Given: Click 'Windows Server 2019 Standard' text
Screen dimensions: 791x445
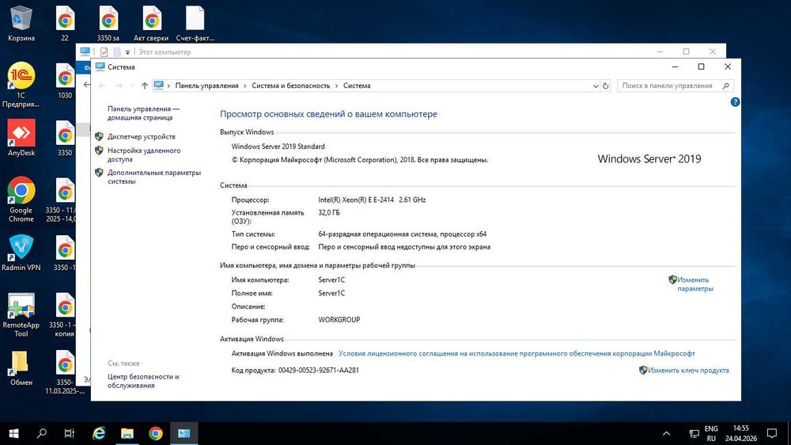Looking at the screenshot, I should (x=278, y=146).
